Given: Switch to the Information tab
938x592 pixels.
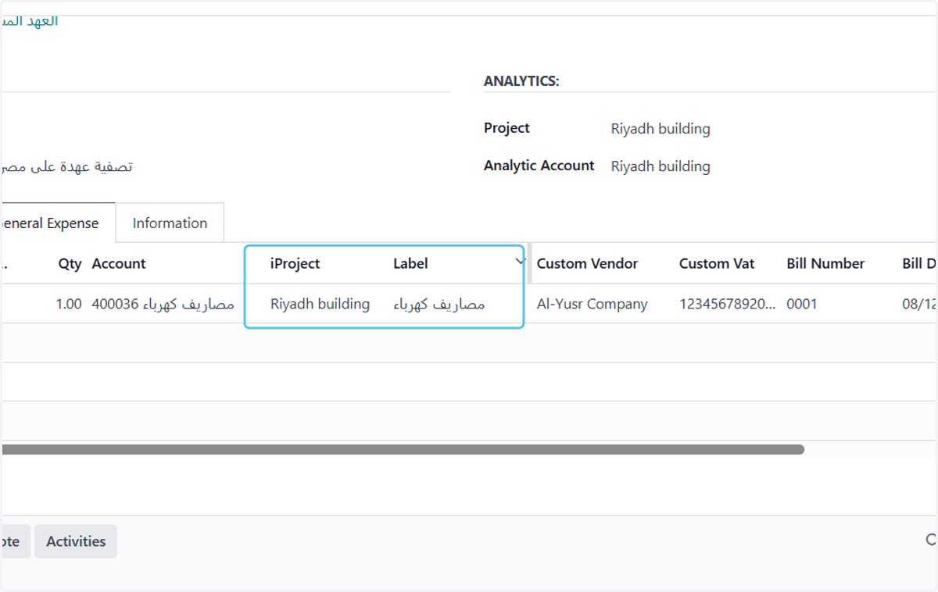Looking at the screenshot, I should click(x=170, y=223).
